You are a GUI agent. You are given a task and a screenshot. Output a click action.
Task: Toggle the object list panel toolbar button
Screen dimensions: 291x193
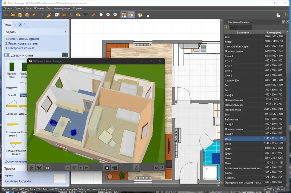coord(131,15)
